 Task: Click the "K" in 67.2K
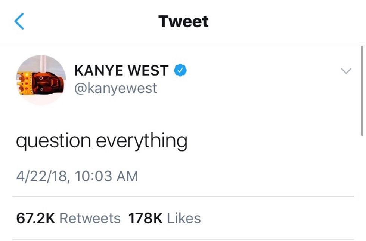(50, 218)
